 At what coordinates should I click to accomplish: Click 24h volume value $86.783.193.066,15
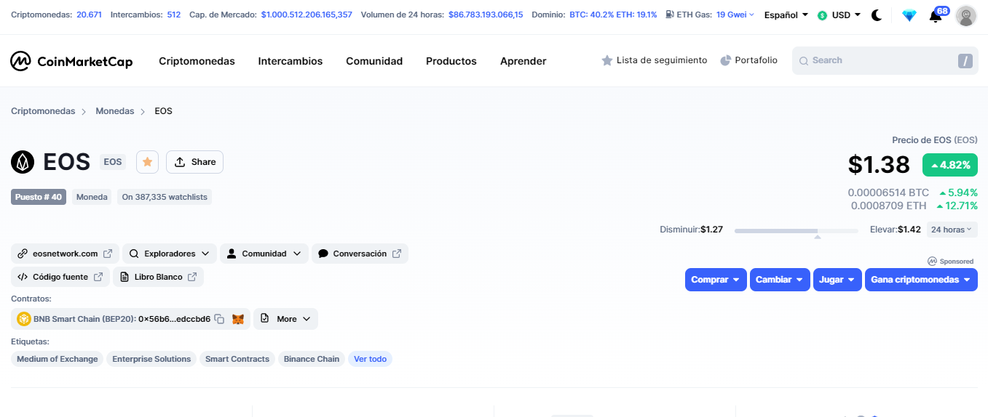coord(486,15)
